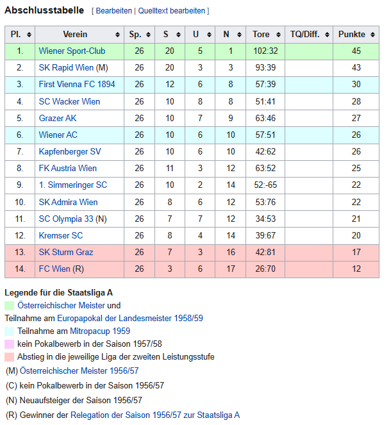Viewport: 391px width, 425px height.
Task: Click the green Österreichischer Meister legend swatch
Action: click(10, 306)
